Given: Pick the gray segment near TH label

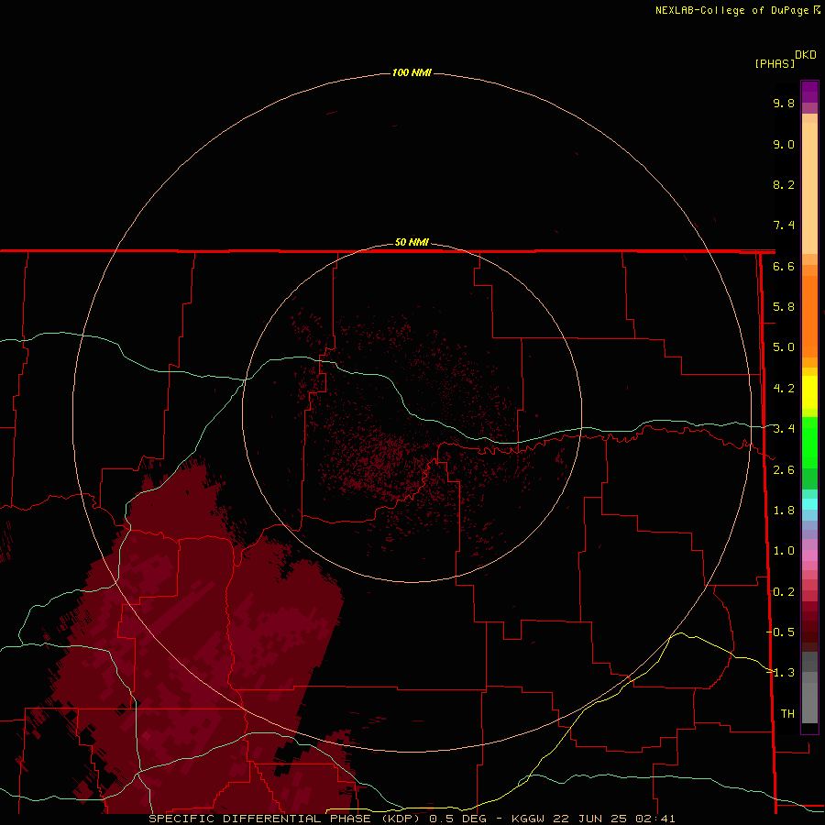Looking at the screenshot, I should coord(809,702).
